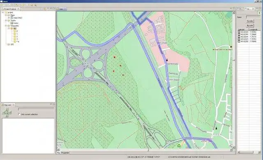Collapse the wp collection node
This screenshot has height=160, width=263.
[x=9, y=28]
